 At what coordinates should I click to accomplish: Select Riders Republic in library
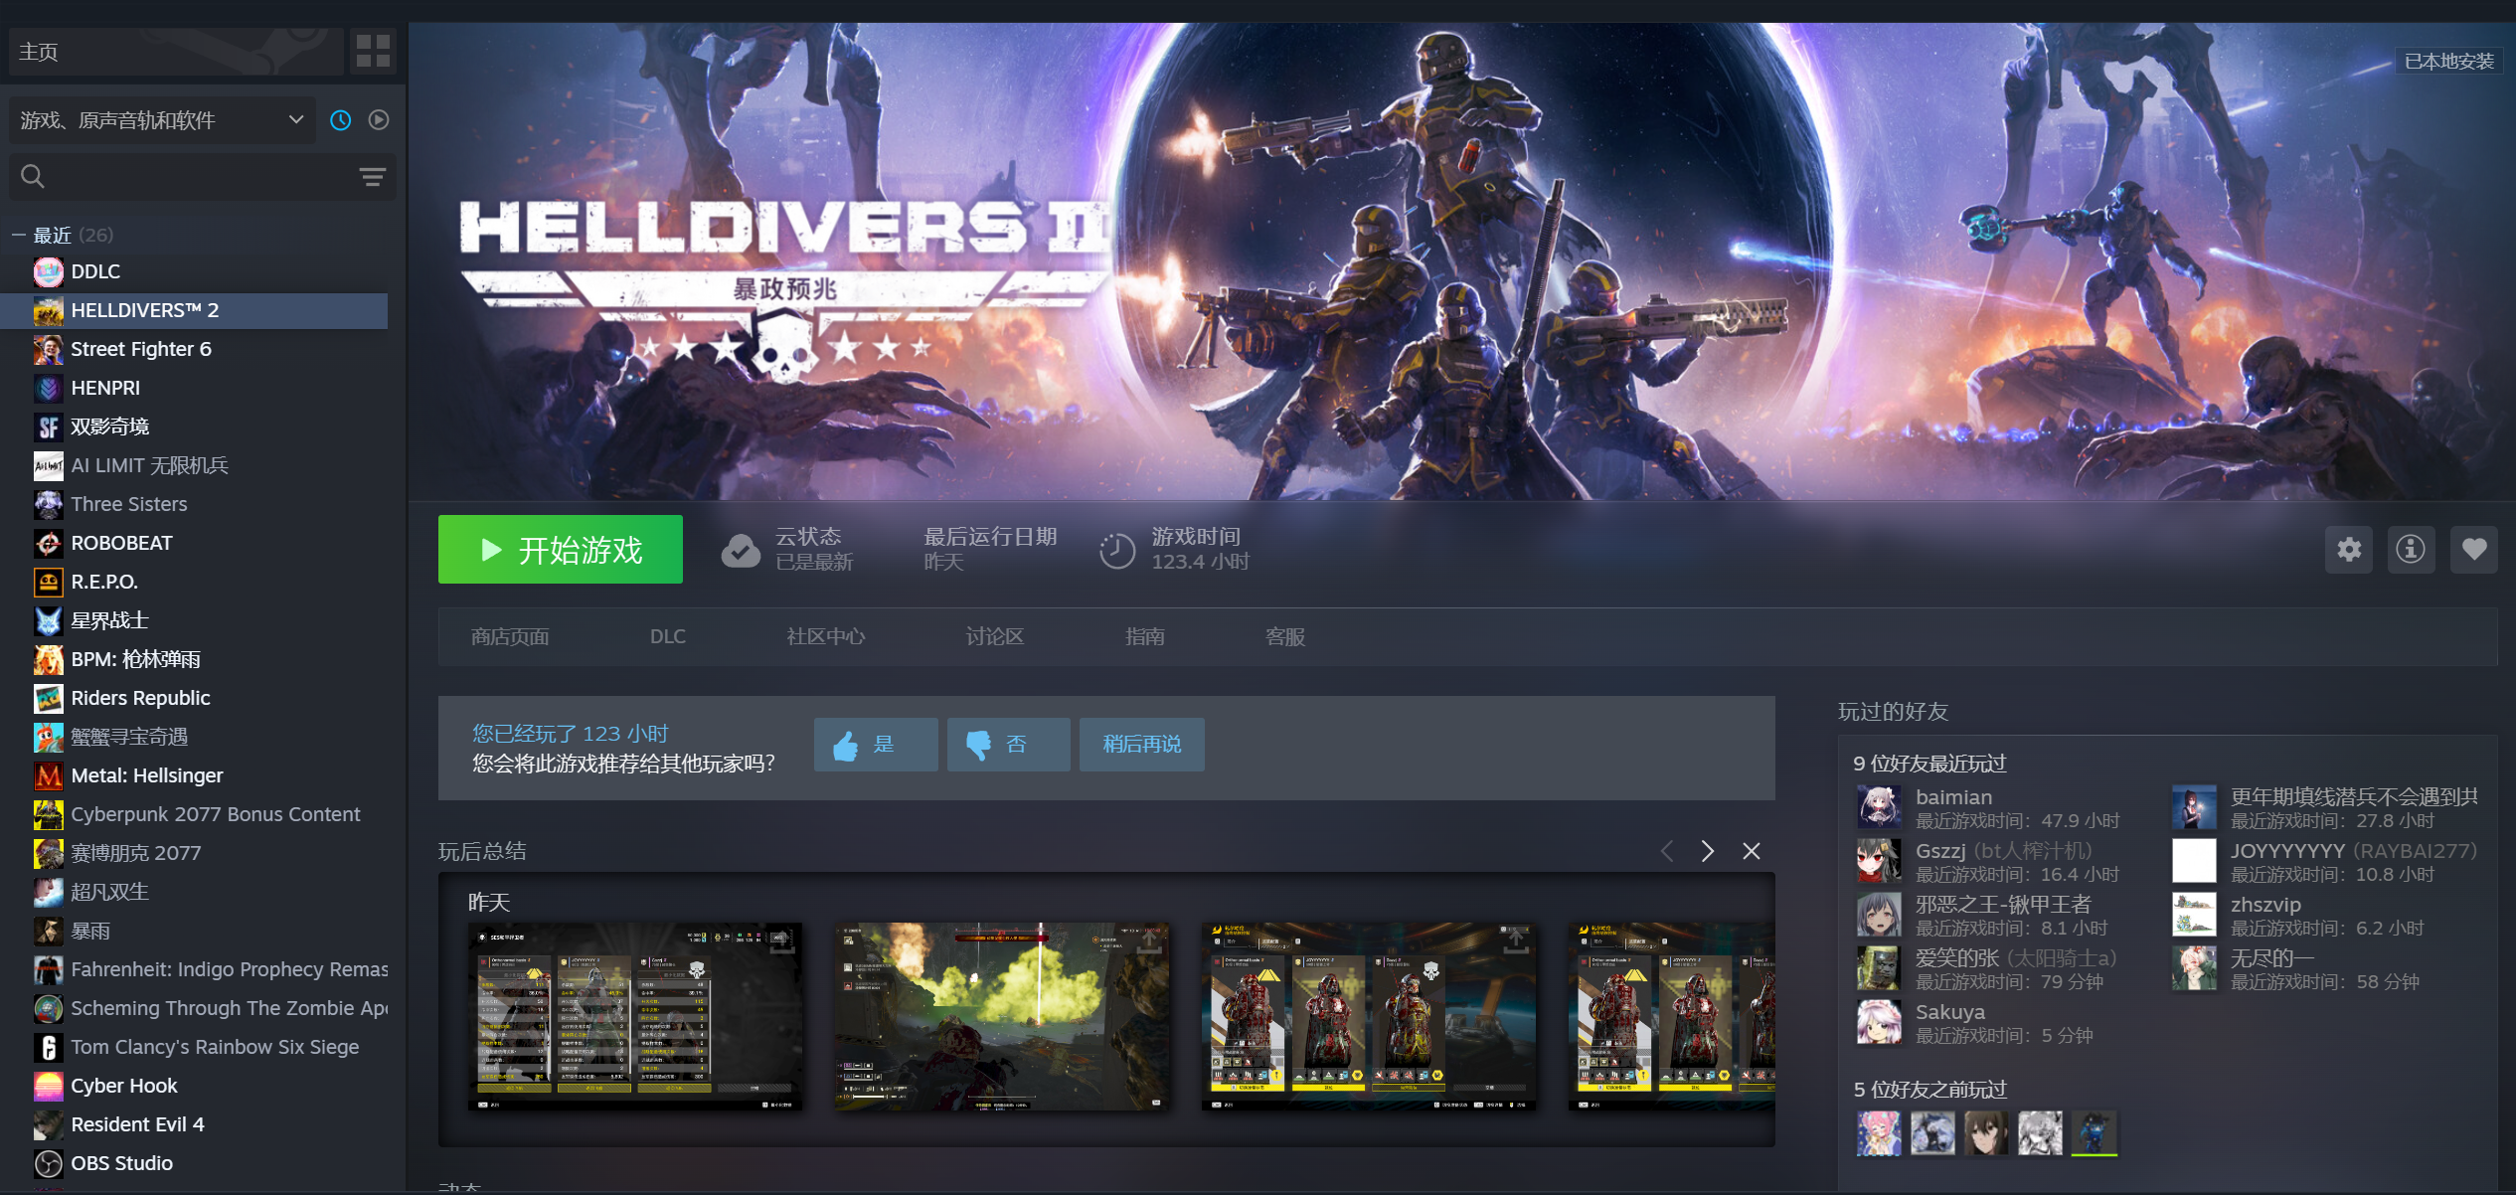coord(195,698)
